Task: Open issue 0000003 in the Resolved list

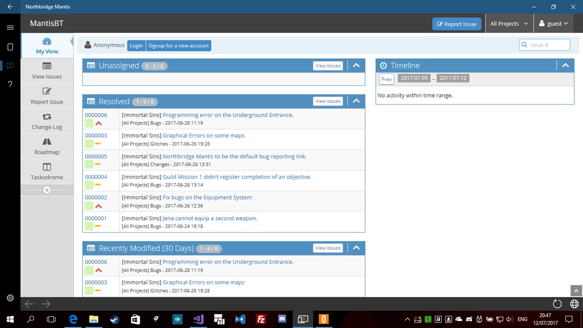Action: coord(96,135)
